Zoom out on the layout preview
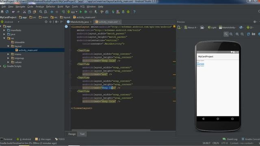This screenshot has height=146, width=260. tap(242, 34)
